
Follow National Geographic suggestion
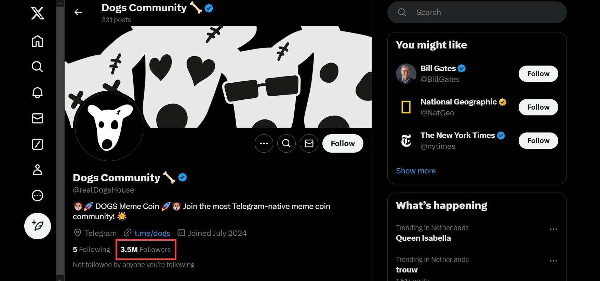538,107
